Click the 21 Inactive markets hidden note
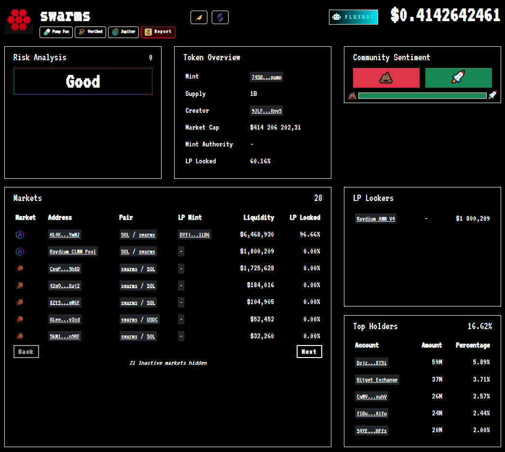Screen dimensions: 505x452 coord(168,363)
